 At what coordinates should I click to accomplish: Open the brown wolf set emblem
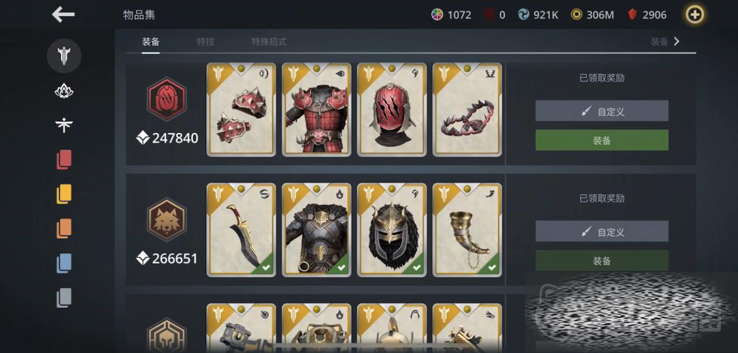pos(167,220)
